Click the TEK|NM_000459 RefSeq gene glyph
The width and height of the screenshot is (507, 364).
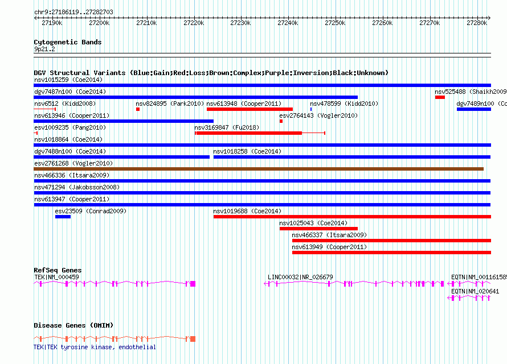[115, 284]
